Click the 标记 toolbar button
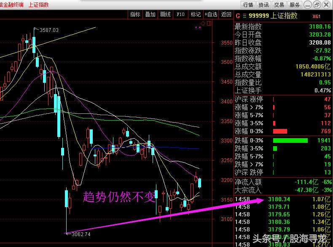 pyautogui.click(x=196, y=14)
